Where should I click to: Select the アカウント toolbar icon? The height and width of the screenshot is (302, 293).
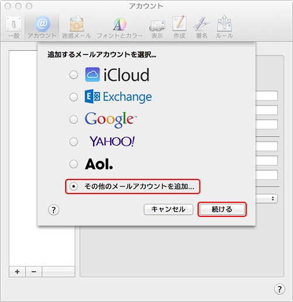click(x=42, y=28)
